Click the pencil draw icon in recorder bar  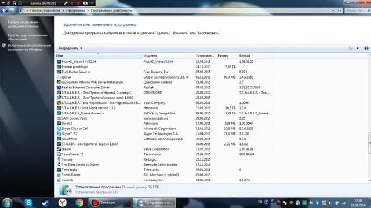pos(66,3)
